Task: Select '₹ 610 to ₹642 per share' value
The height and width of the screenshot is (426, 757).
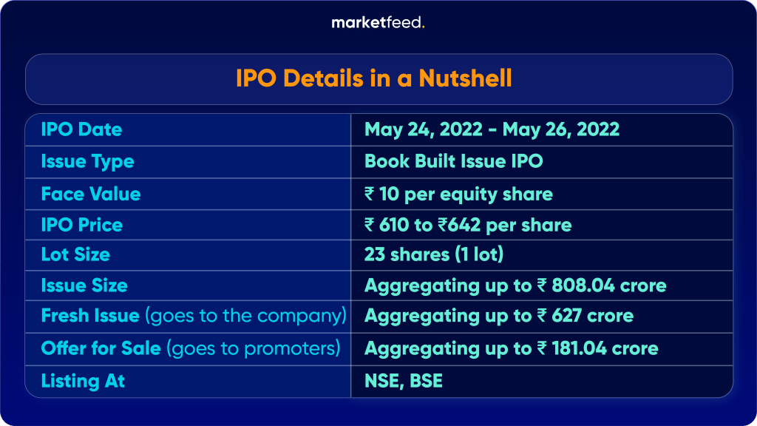Action: (468, 225)
